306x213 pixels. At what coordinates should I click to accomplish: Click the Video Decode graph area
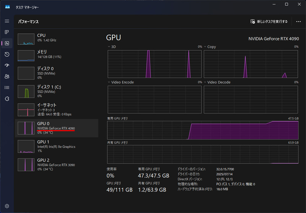(251, 100)
